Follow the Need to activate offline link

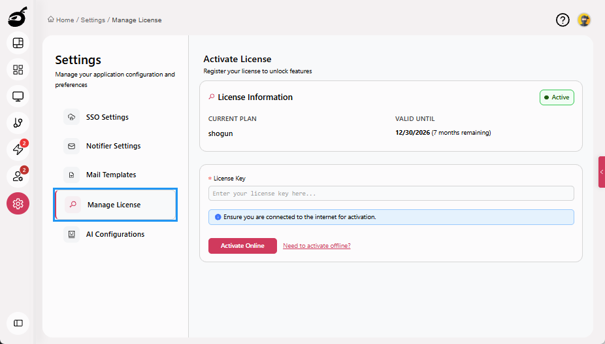317,245
